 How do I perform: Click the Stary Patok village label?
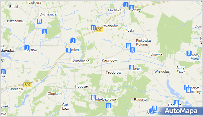[x=181, y=70]
